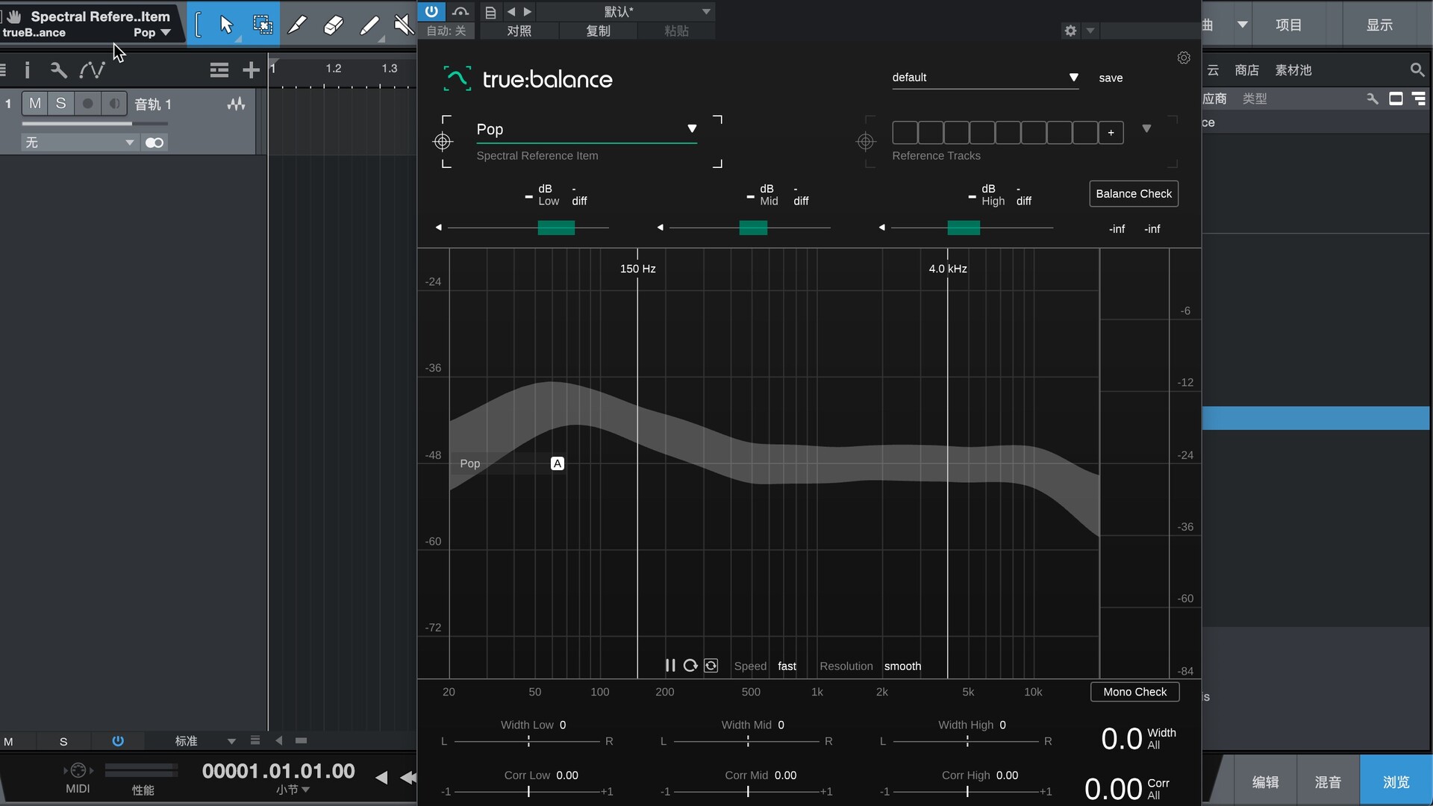Open the 显示 menu
Viewport: 1433px width, 806px height.
click(x=1379, y=25)
